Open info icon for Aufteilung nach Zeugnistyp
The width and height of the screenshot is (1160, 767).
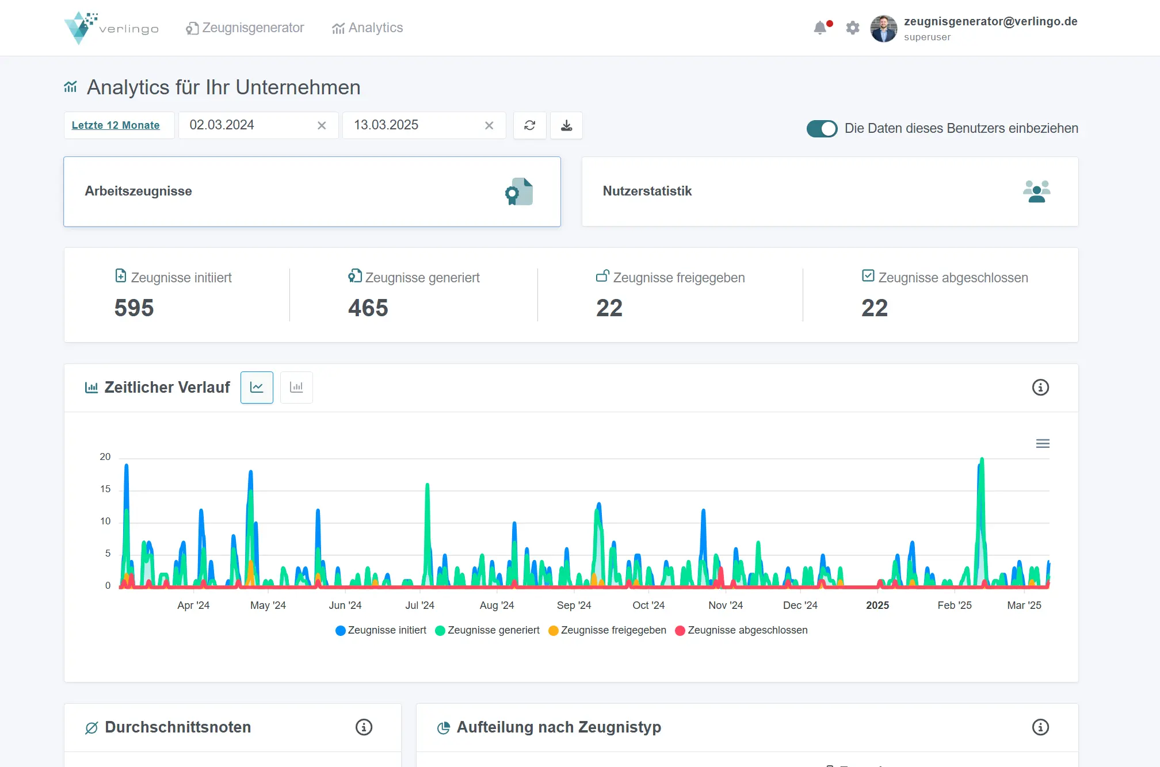pos(1040,727)
